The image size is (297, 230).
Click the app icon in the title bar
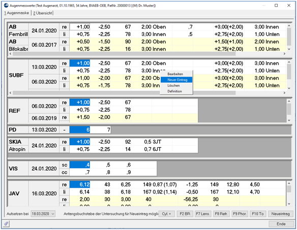point(6,6)
